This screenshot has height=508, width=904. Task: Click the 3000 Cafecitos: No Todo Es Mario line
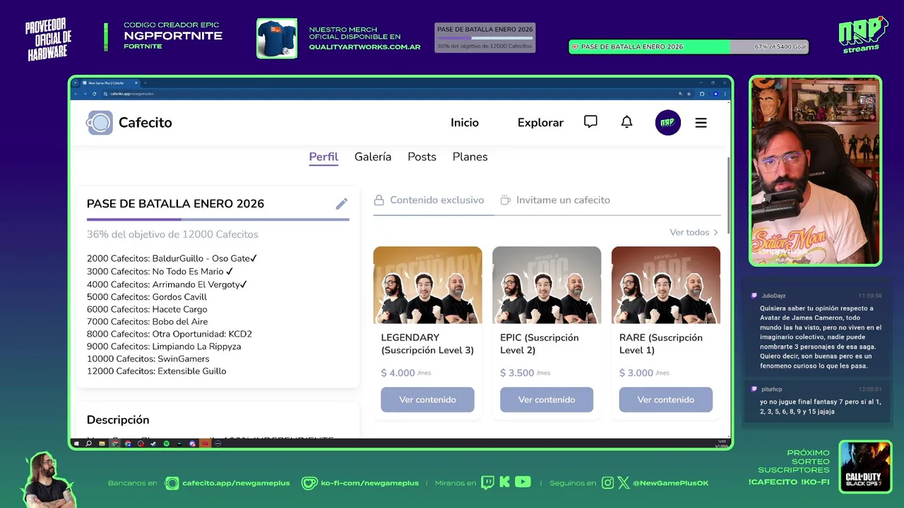160,272
